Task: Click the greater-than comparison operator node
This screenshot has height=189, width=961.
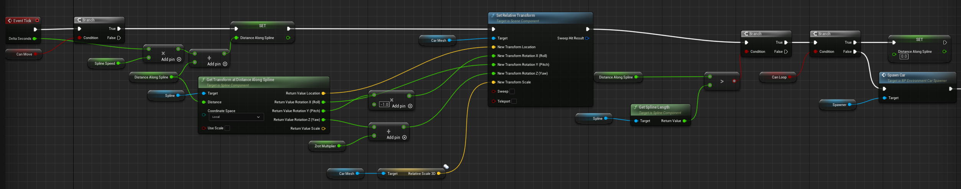Action: 722,81
